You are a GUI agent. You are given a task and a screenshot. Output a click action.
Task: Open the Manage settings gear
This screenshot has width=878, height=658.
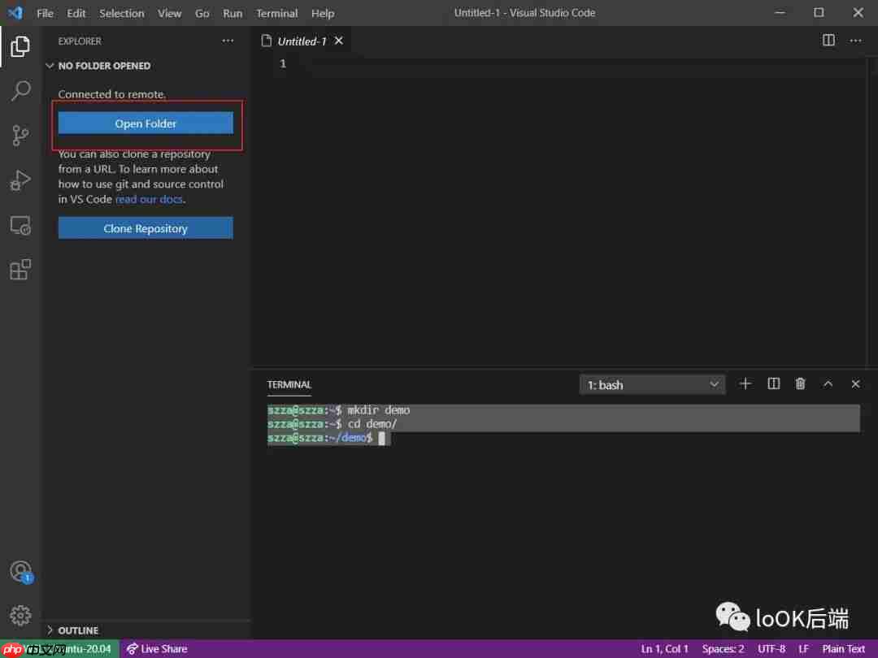click(x=20, y=615)
